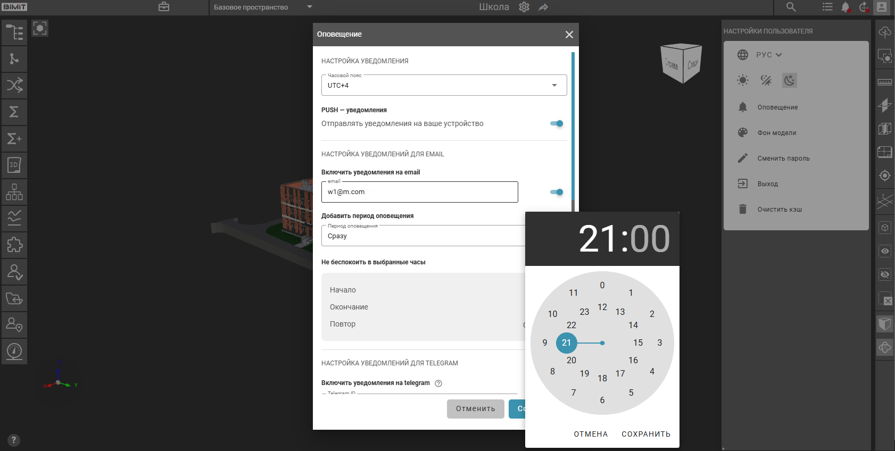The height and width of the screenshot is (451, 895).
Task: Choose Очистить кэш in user settings
Action: [780, 210]
